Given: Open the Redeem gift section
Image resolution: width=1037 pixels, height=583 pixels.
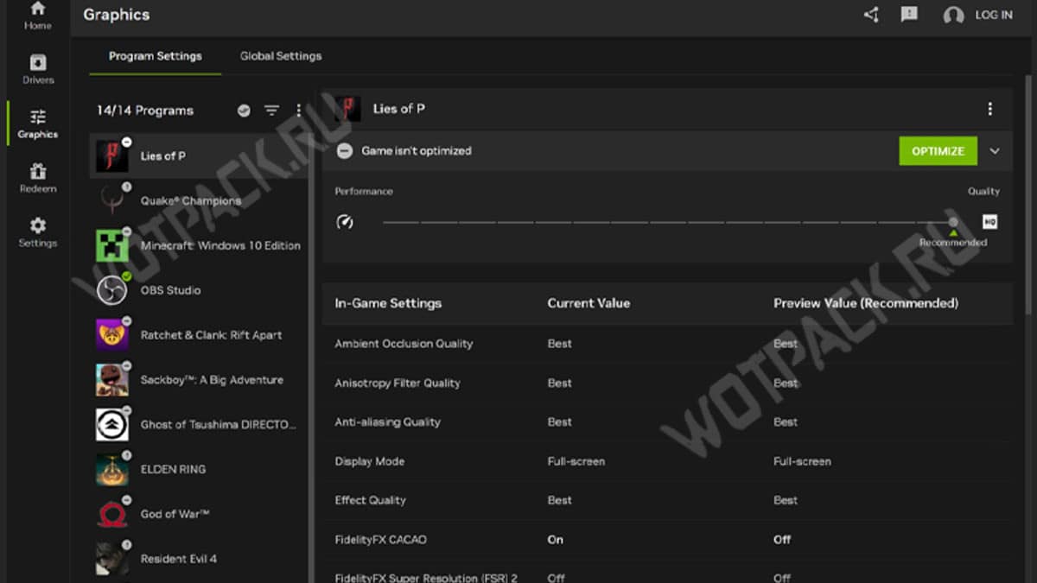Looking at the screenshot, I should click(37, 179).
